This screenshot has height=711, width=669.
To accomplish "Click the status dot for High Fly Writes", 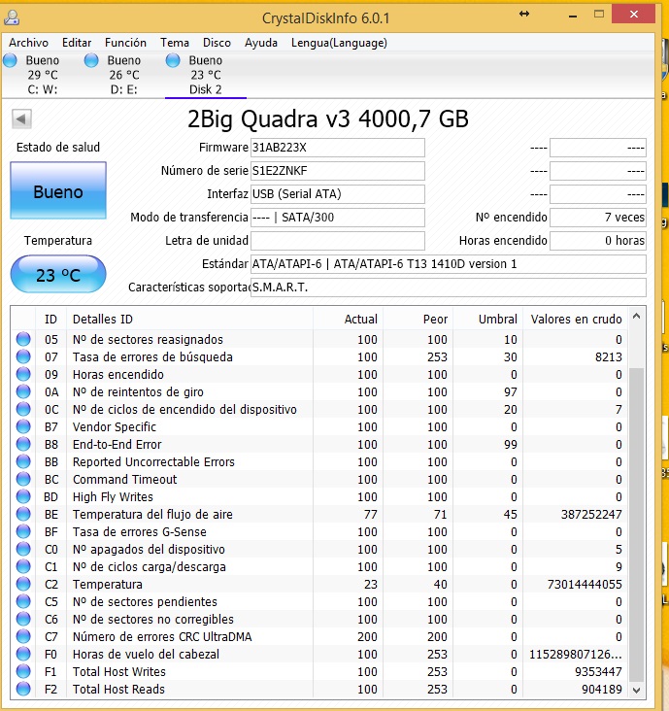I will click(23, 496).
